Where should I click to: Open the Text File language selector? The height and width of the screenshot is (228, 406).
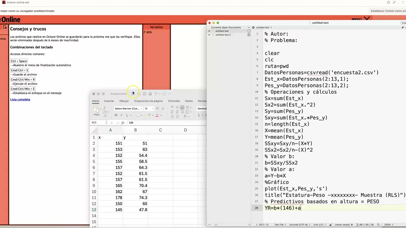coord(280,225)
